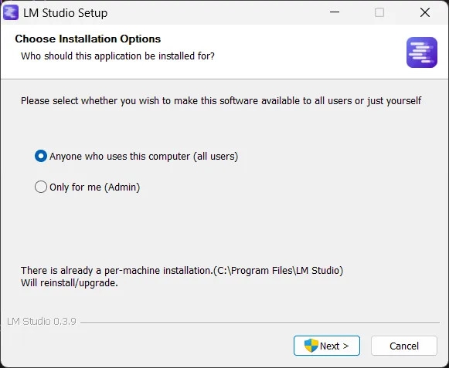The image size is (449, 368).
Task: Minimize the LM Studio Setup window
Action: (334, 12)
